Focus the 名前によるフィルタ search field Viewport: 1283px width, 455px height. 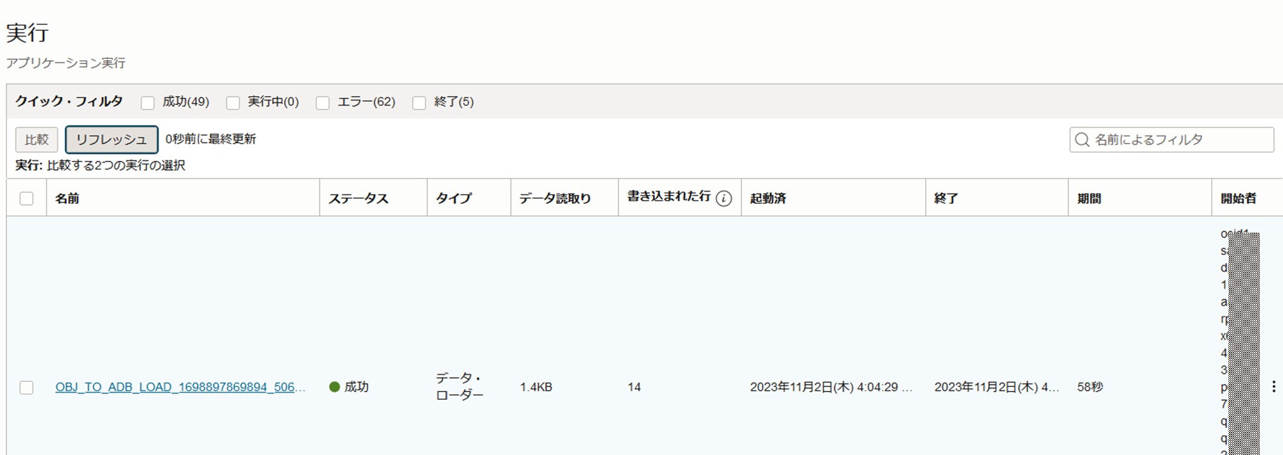[1171, 140]
